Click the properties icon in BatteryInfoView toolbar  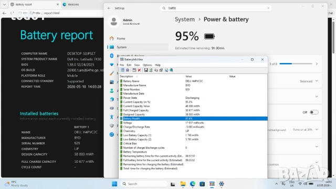point(161,70)
